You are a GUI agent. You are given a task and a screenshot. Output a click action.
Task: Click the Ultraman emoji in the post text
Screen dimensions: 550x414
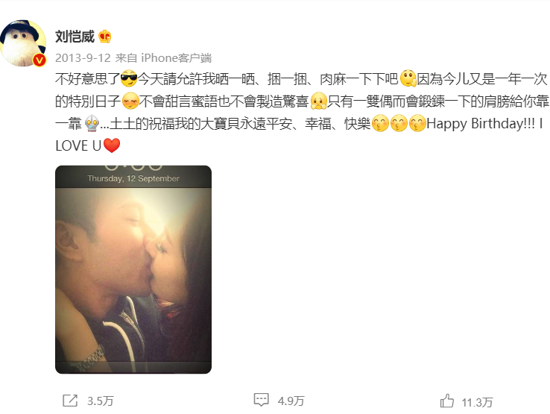[92, 124]
